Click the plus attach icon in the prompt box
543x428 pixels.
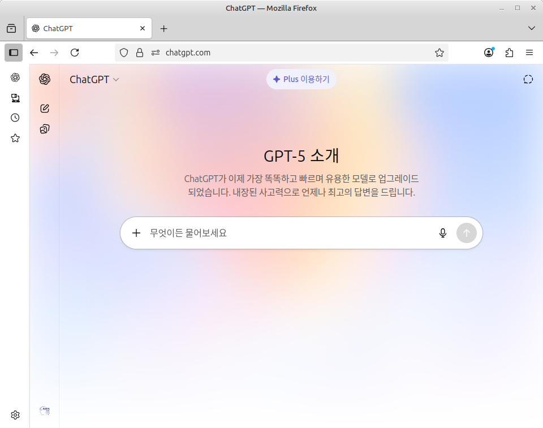[x=136, y=233]
